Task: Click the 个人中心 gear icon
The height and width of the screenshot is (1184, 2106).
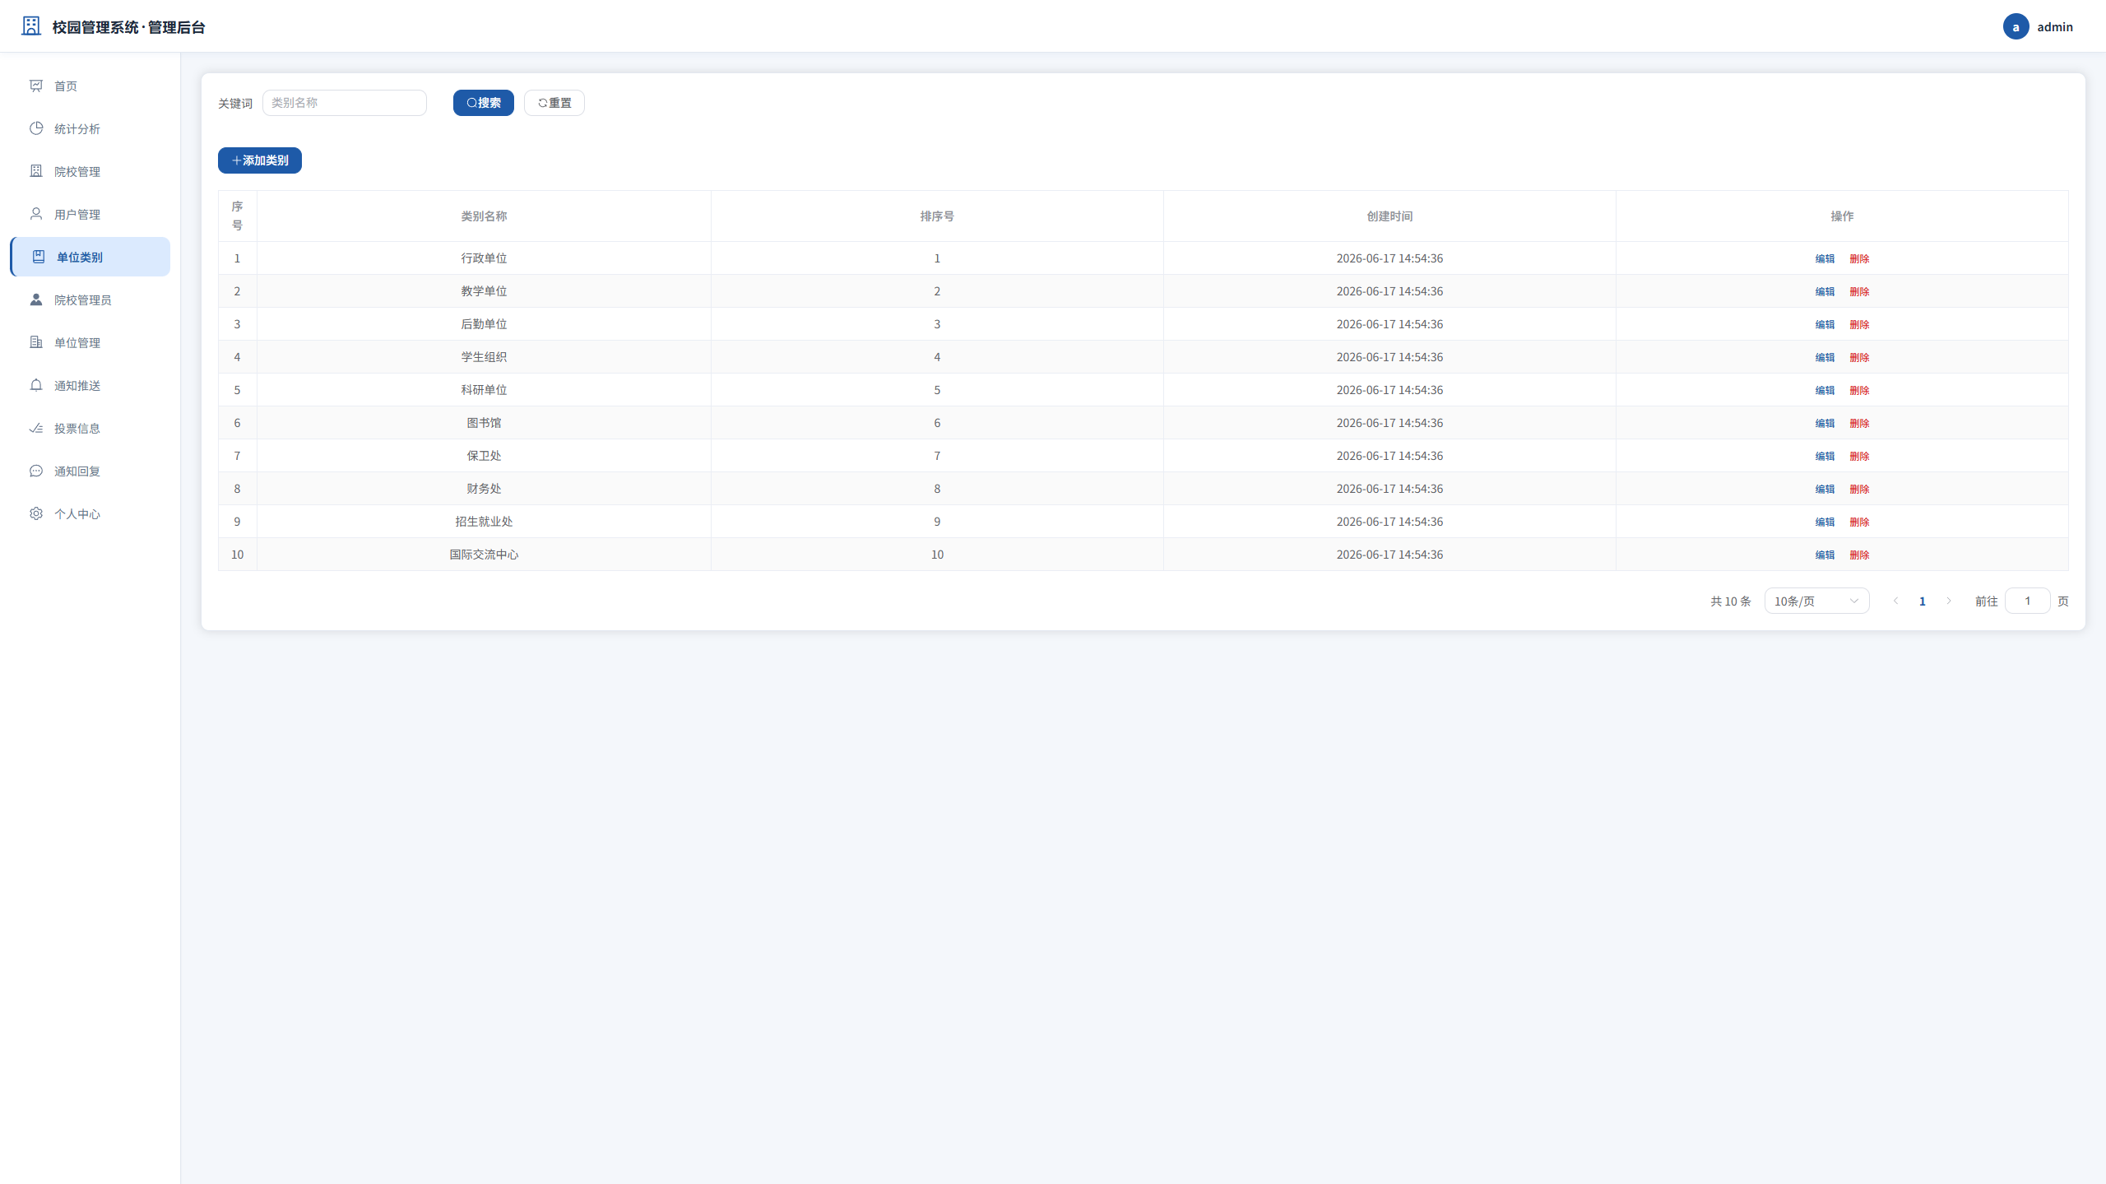Action: point(36,513)
